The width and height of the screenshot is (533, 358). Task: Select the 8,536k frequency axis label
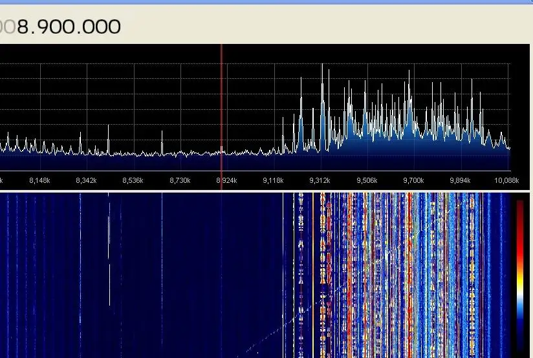point(133,180)
